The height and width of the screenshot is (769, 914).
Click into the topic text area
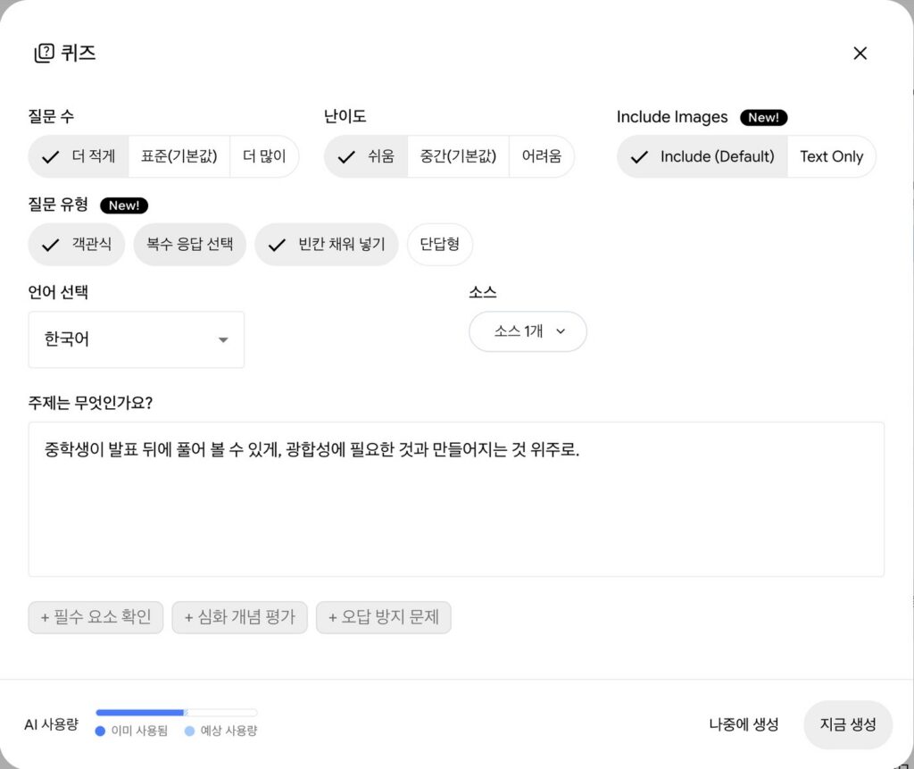pyautogui.click(x=456, y=499)
